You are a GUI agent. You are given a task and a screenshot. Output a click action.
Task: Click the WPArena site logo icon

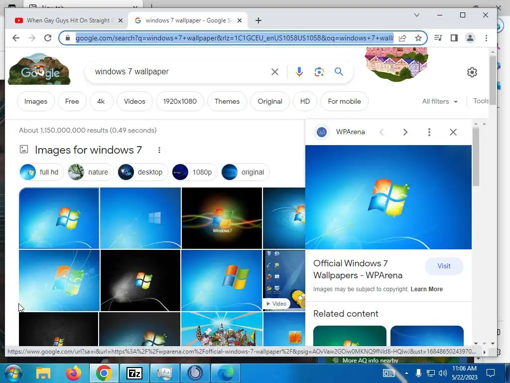[x=322, y=132]
